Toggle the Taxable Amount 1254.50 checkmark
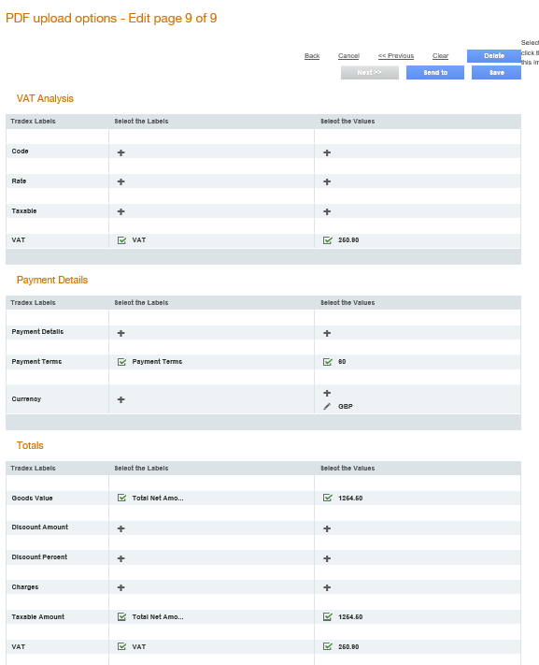 pyautogui.click(x=328, y=616)
